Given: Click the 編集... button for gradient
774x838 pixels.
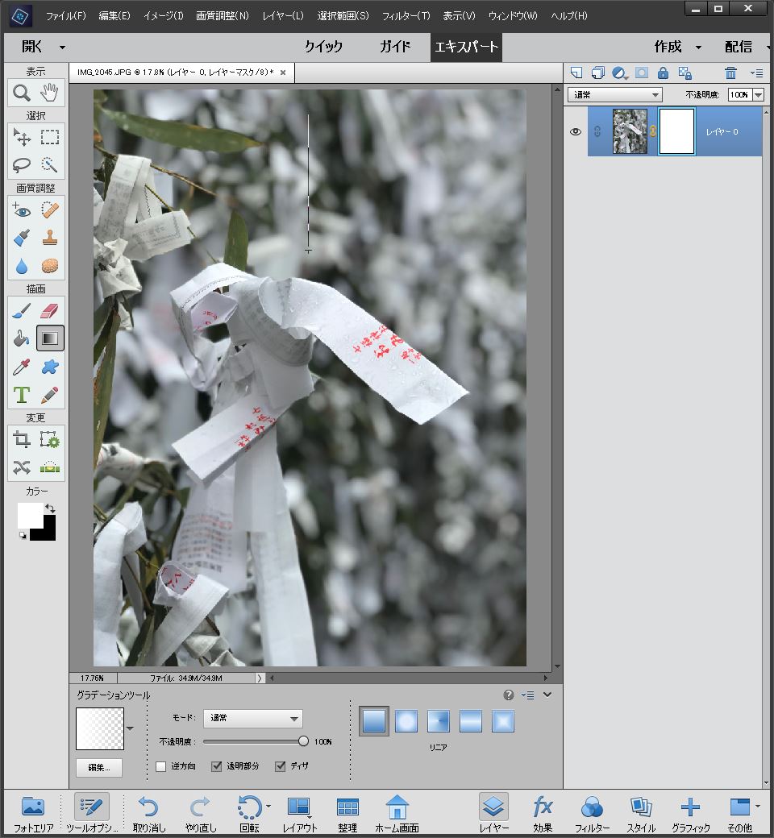Looking at the screenshot, I should (99, 768).
